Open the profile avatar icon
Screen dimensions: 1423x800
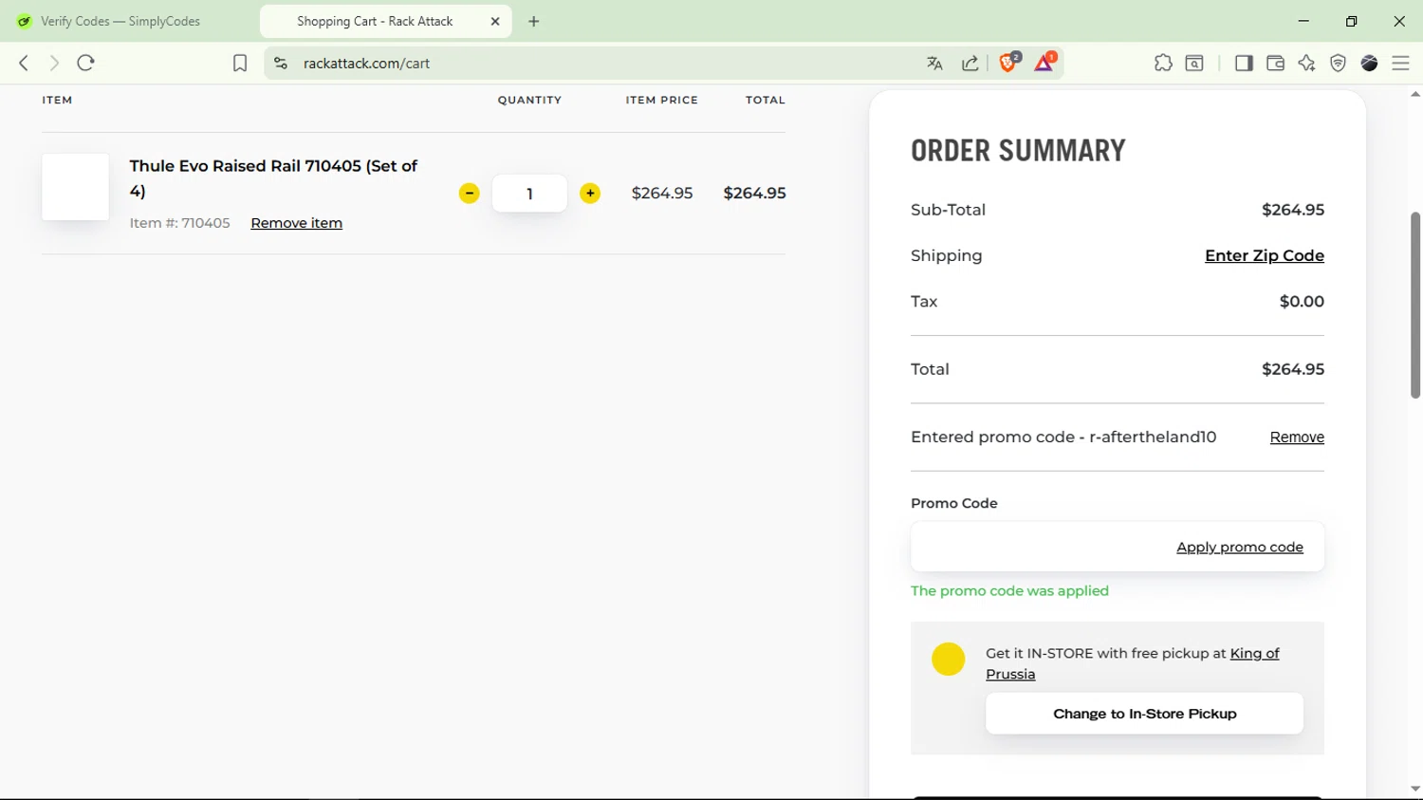click(x=1369, y=63)
